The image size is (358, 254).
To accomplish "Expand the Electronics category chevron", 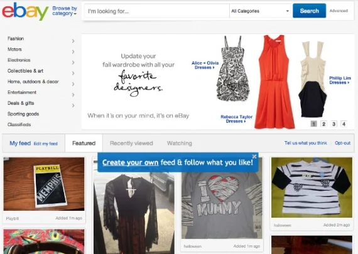I will (x=73, y=63).
